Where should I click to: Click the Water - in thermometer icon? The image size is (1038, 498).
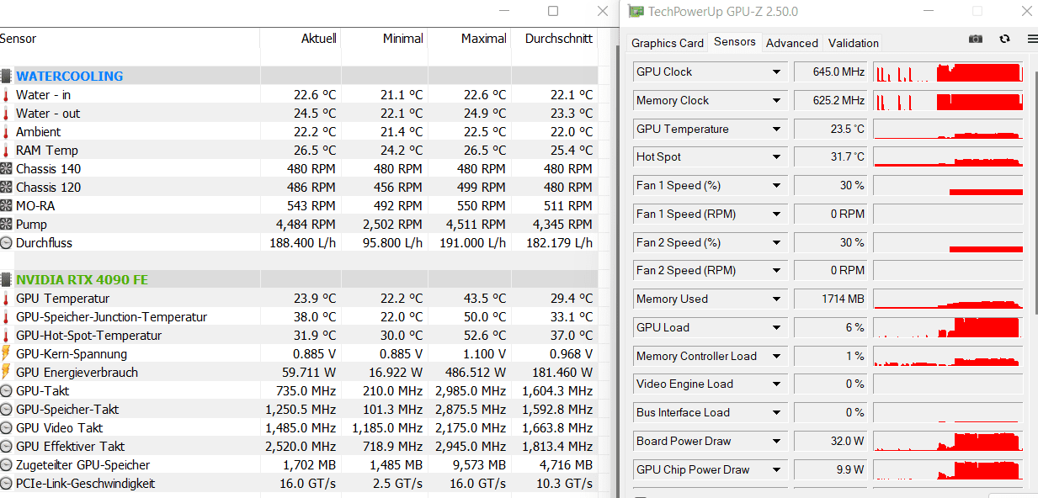(6, 95)
